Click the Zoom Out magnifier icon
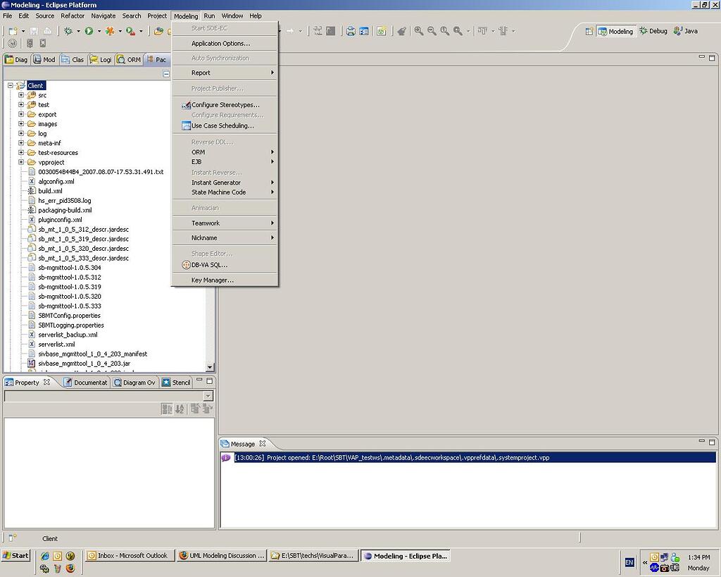 click(x=432, y=31)
